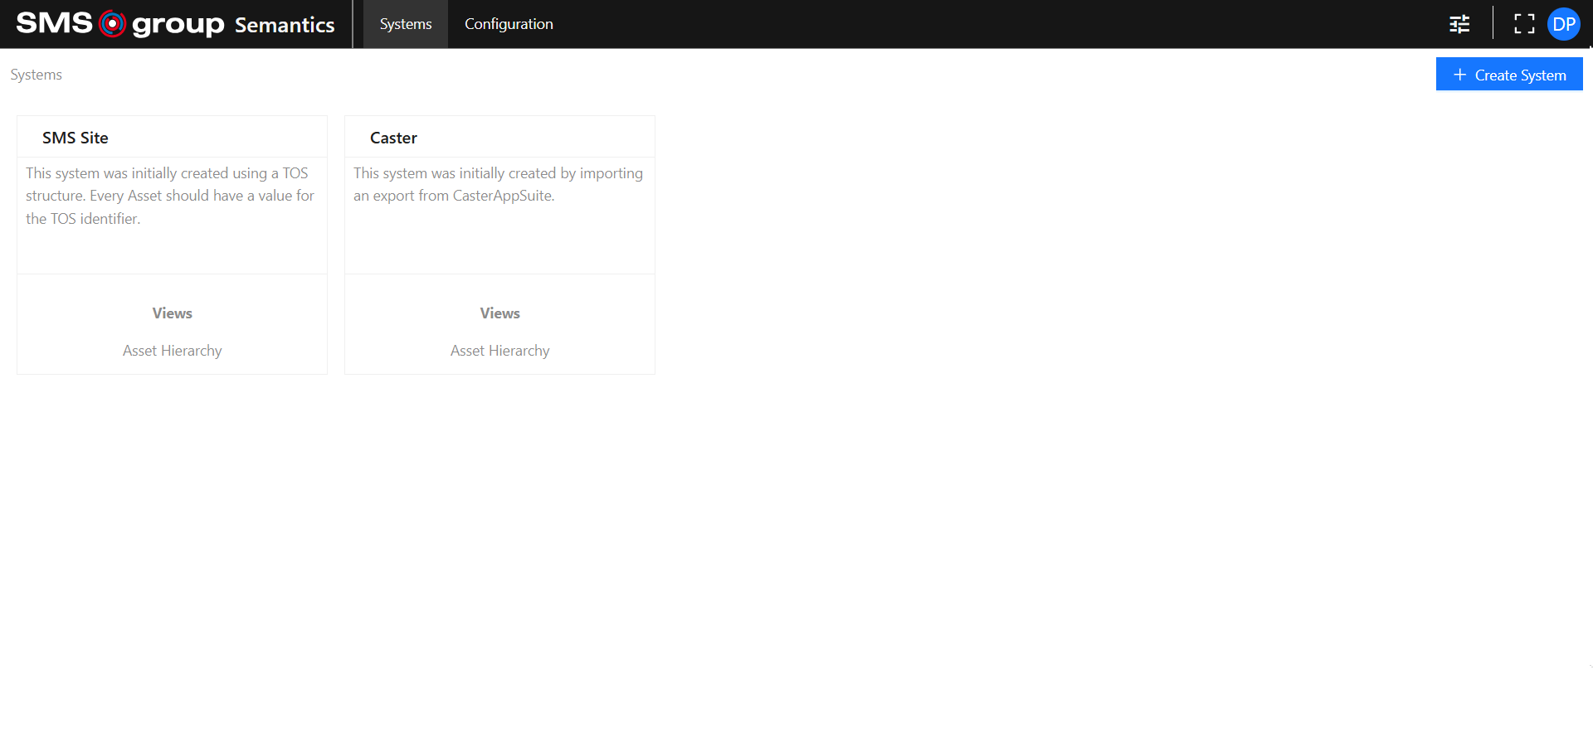
Task: Click the SMS group logo
Action: [x=120, y=23]
